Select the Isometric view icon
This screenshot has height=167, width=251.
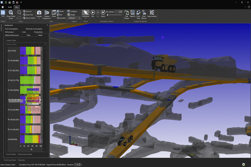pos(58,18)
